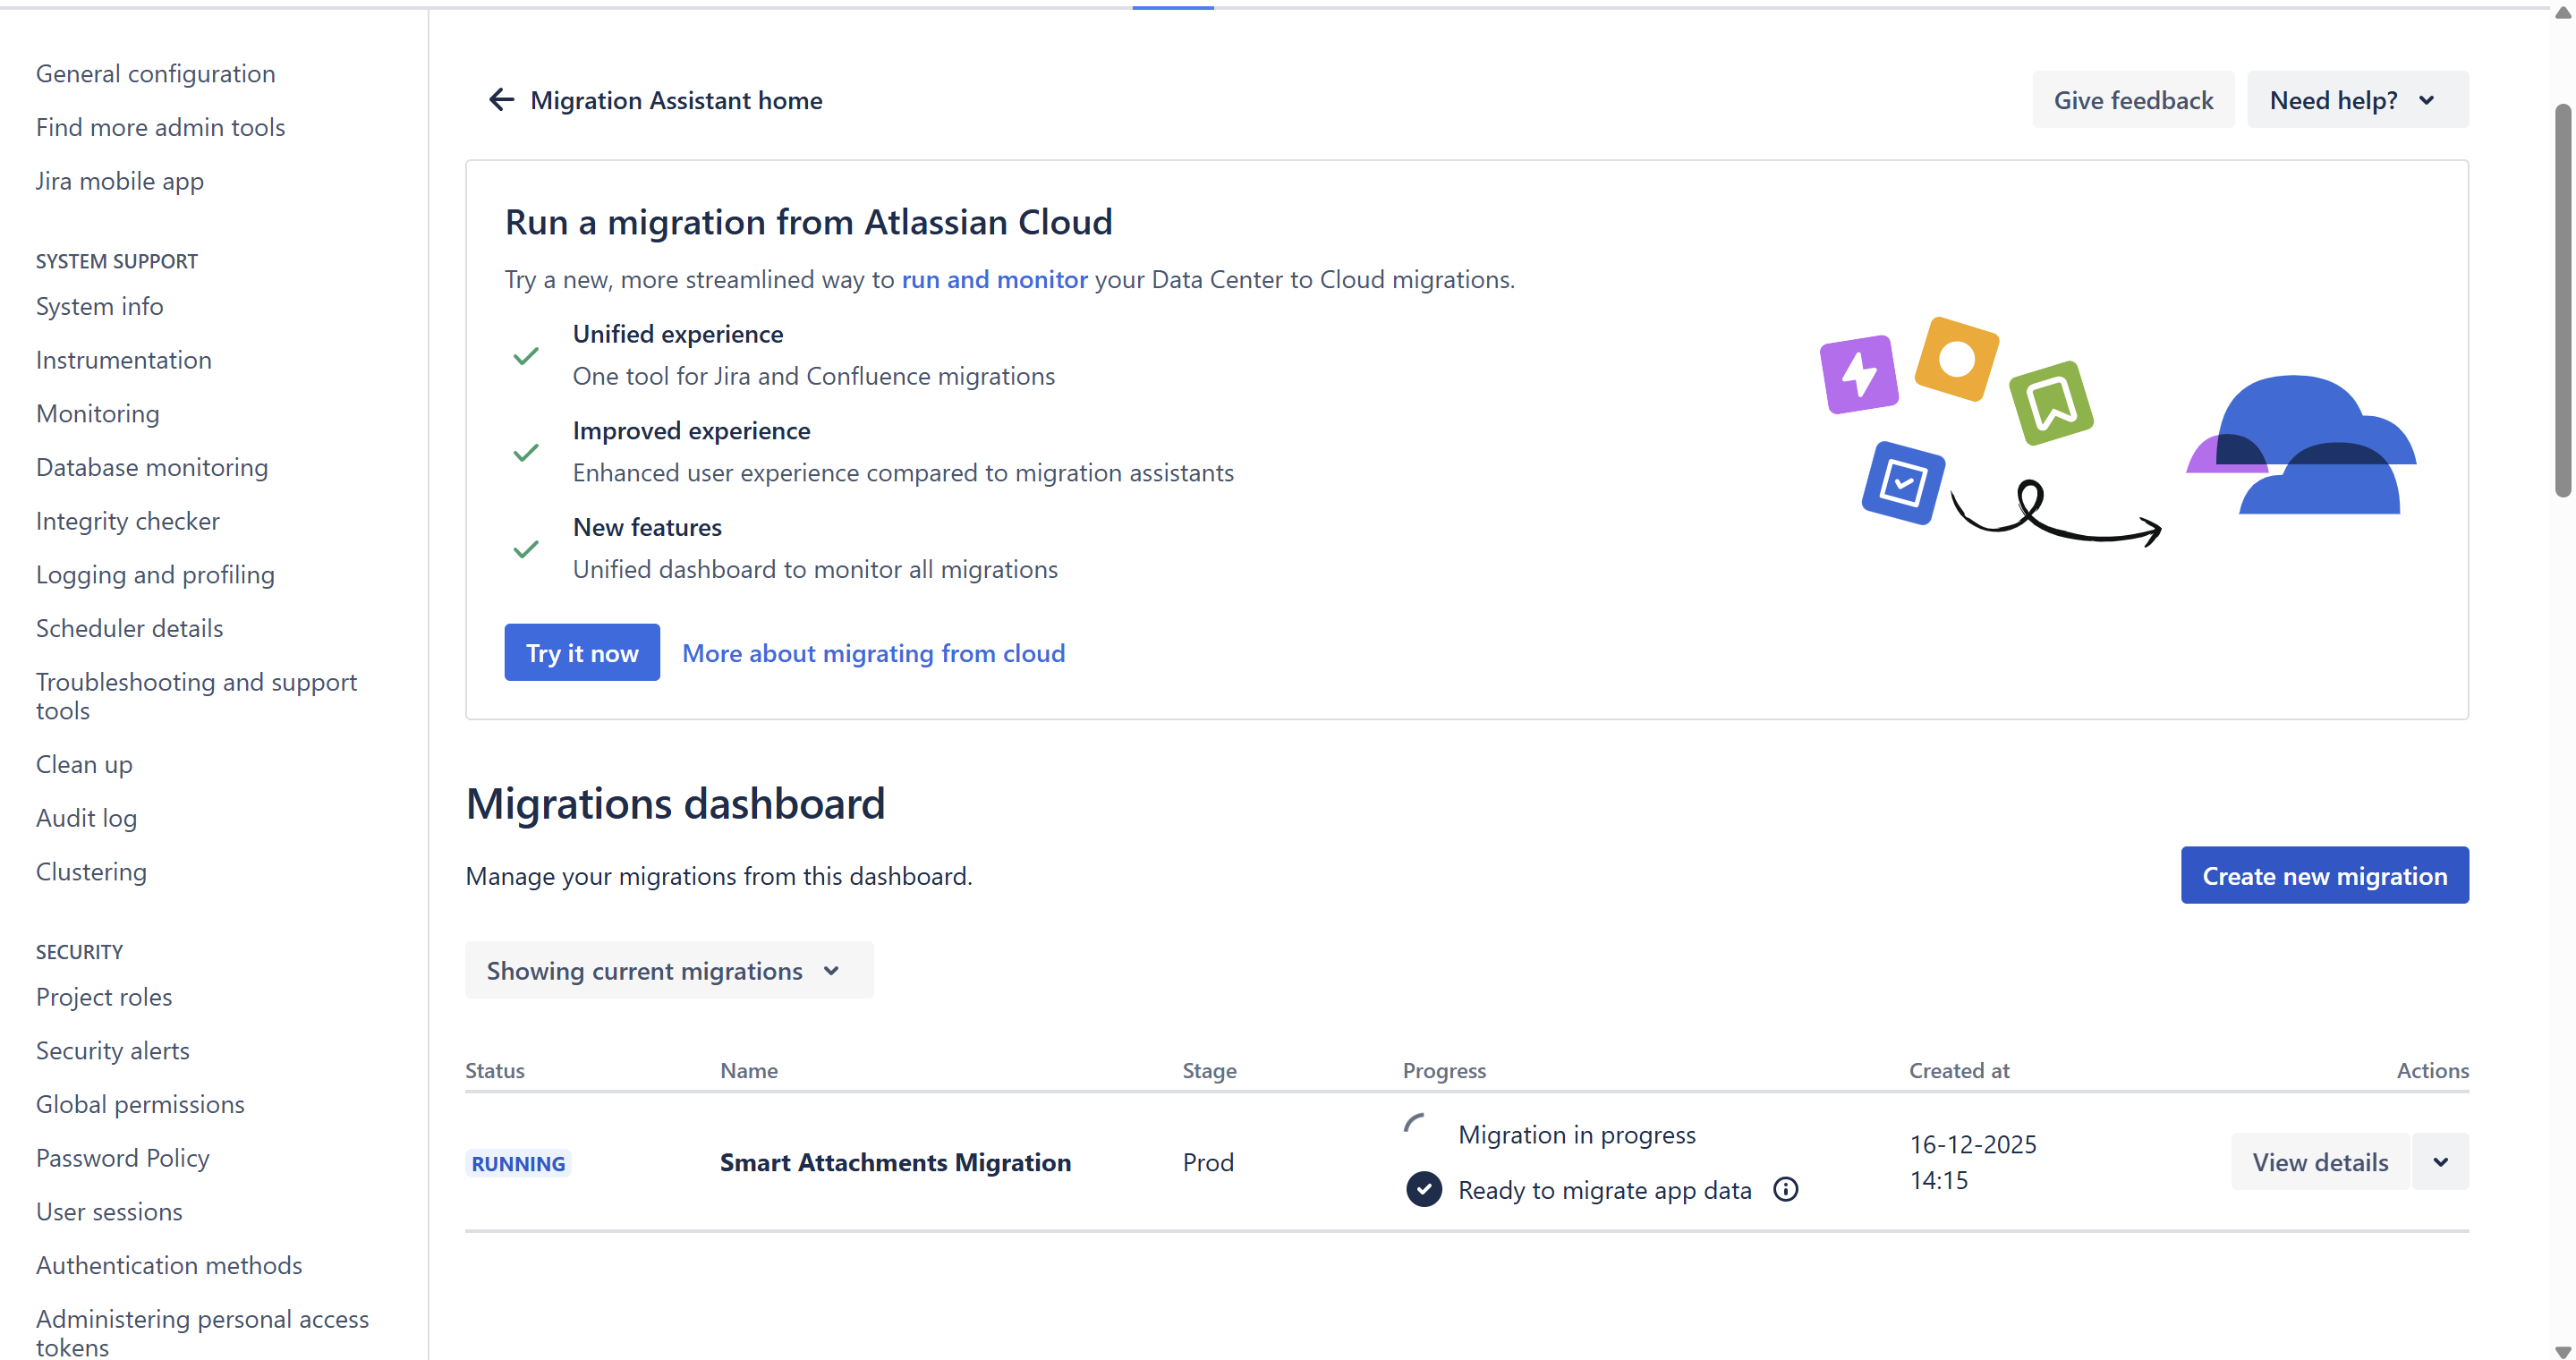Click the RUNNING status badge
The height and width of the screenshot is (1360, 2576).
point(518,1163)
